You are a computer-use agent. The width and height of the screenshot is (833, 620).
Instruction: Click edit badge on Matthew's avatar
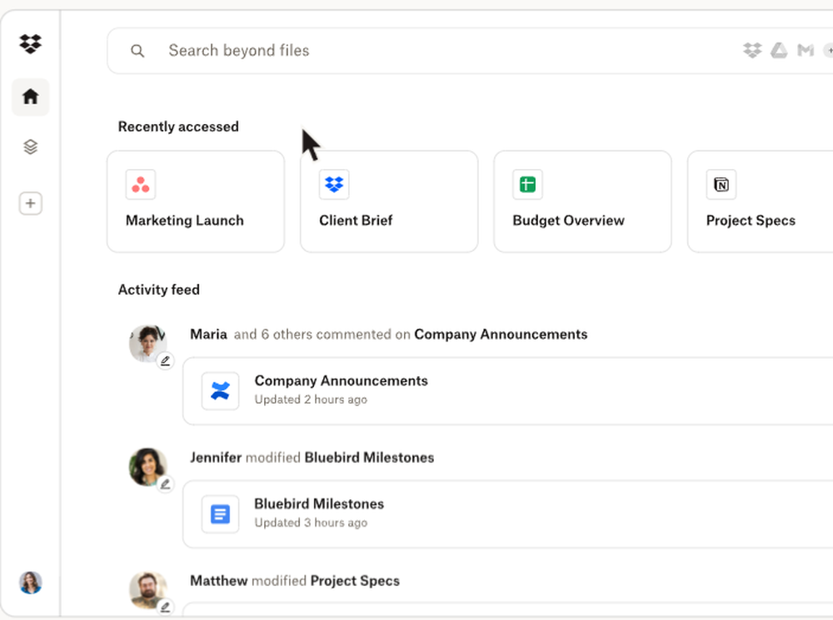[165, 607]
